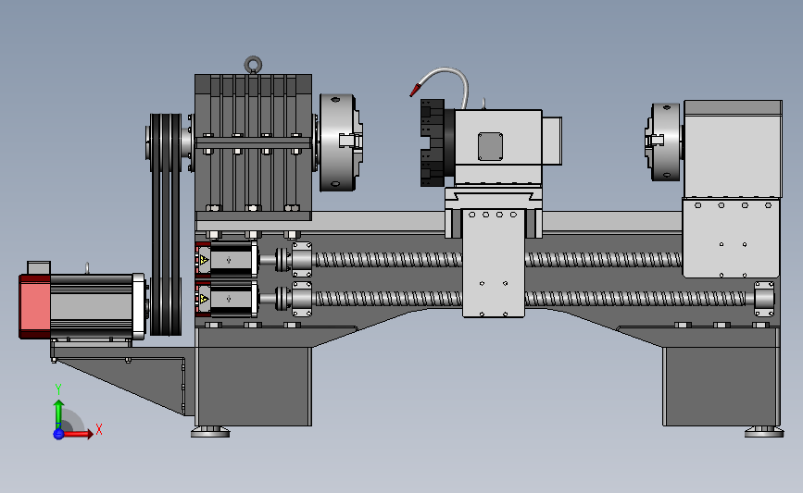Select the left leveling foot of the base
This screenshot has width=803, height=493.
point(210,432)
